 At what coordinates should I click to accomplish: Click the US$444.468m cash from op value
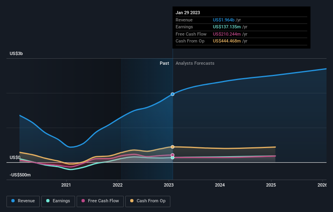tap(227, 41)
